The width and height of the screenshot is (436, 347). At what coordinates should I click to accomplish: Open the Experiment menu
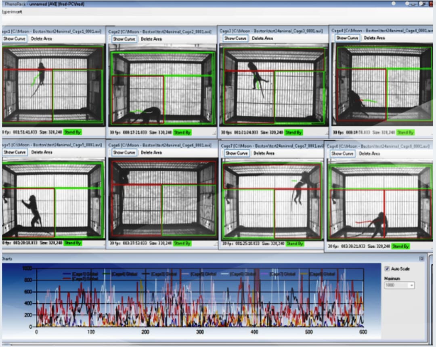(x=12, y=12)
